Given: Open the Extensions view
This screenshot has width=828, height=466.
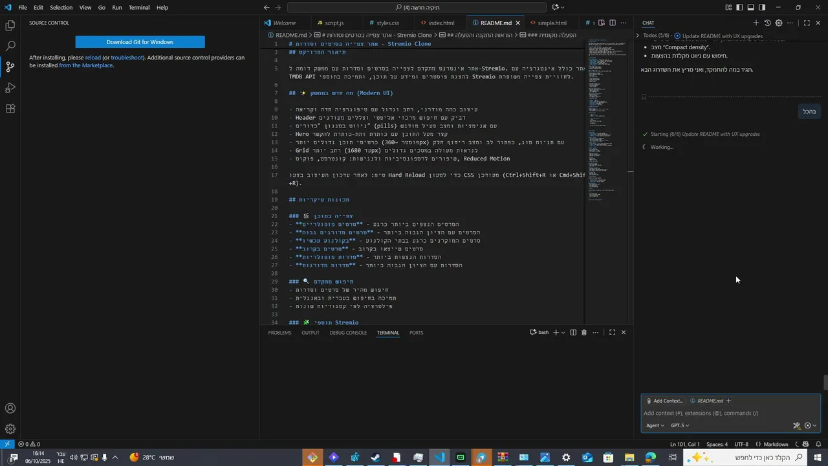Looking at the screenshot, I should [10, 109].
